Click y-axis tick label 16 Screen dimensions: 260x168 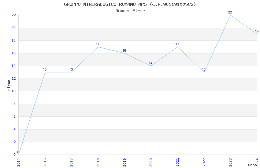(13, 53)
